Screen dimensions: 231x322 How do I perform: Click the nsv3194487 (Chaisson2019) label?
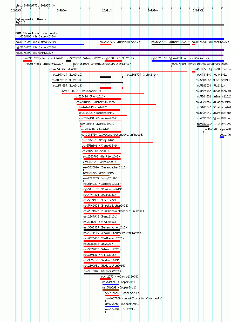point(81,91)
